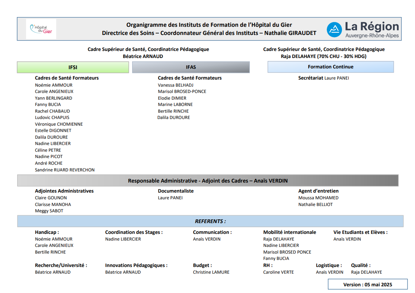Select Caroline VERTE under RH

click(x=278, y=272)
